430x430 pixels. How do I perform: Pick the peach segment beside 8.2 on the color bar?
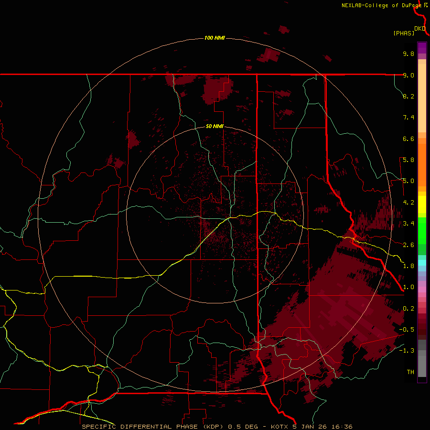point(422,98)
